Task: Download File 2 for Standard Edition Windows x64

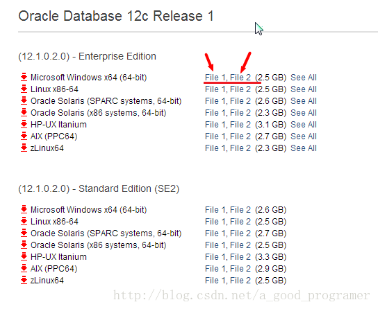Action: [240, 210]
